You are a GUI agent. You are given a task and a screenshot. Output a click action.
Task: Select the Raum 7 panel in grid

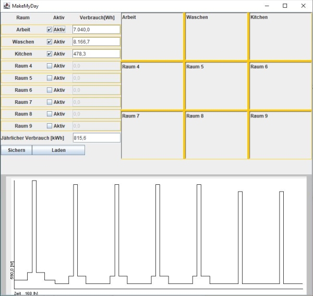(152, 135)
